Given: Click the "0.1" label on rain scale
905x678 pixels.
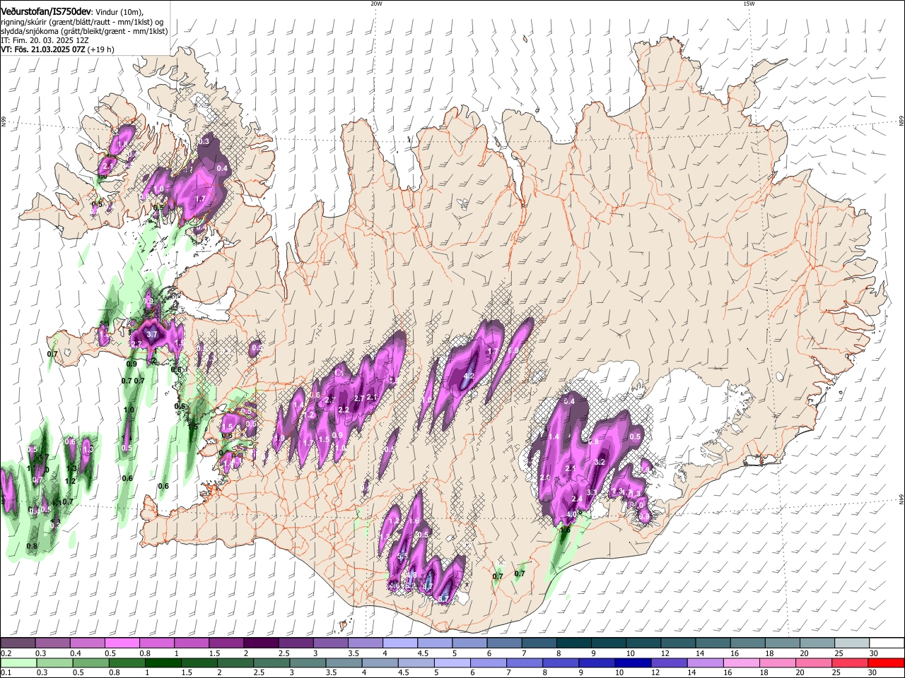Looking at the screenshot, I should pyautogui.click(x=6, y=673).
